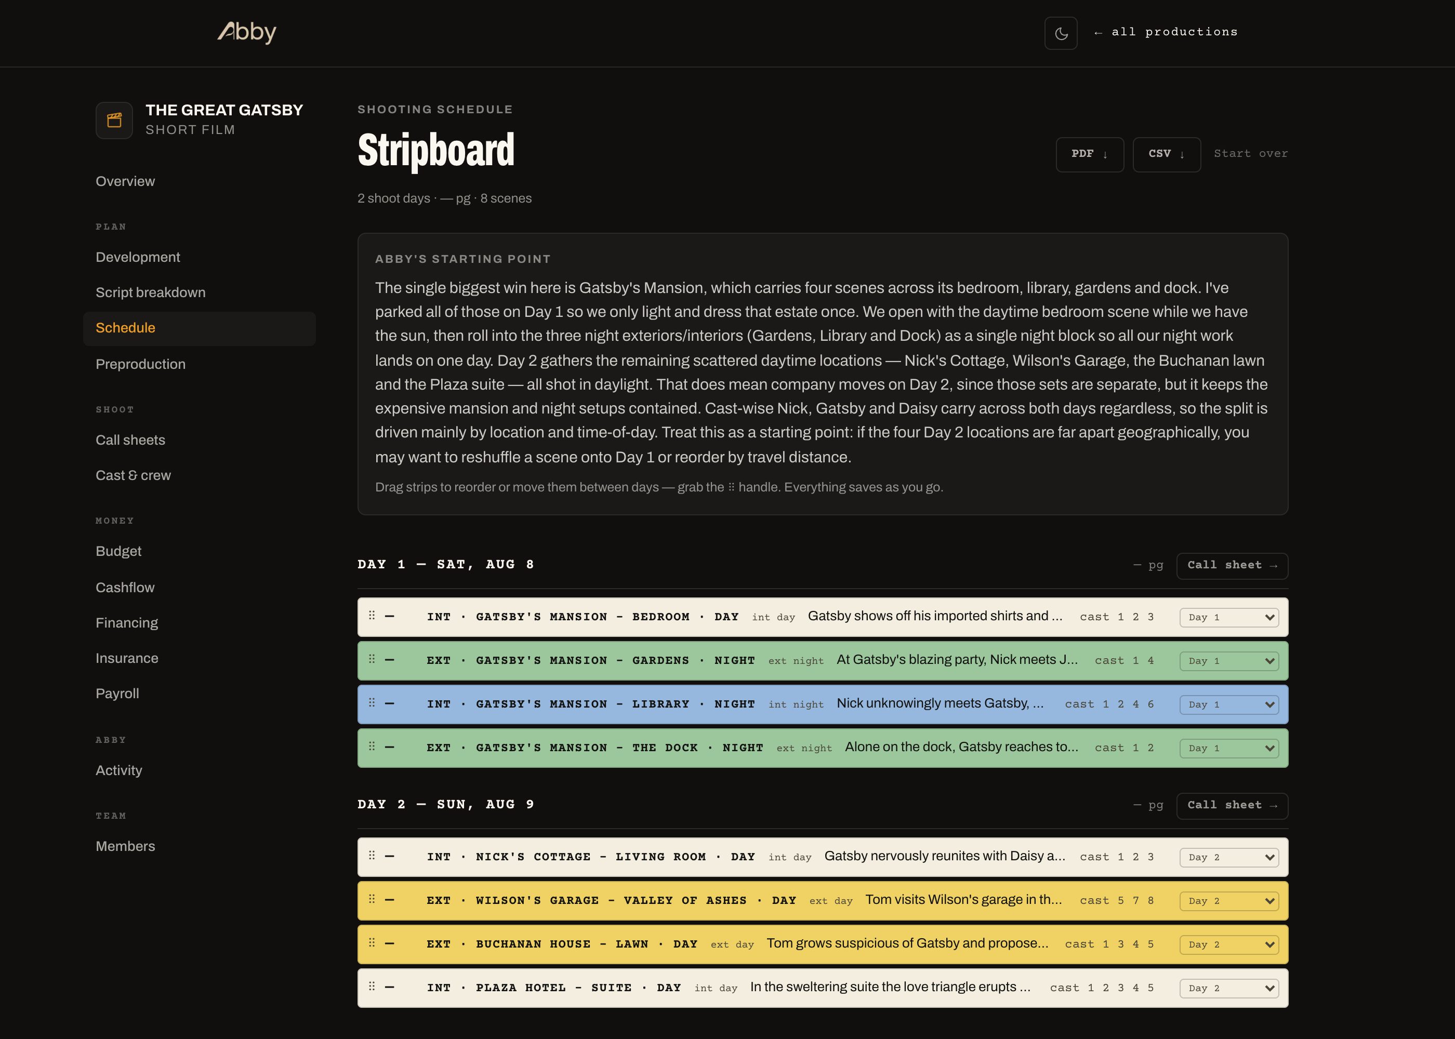Open the Cast & crew page
Viewport: 1455px width, 1039px height.
point(134,475)
